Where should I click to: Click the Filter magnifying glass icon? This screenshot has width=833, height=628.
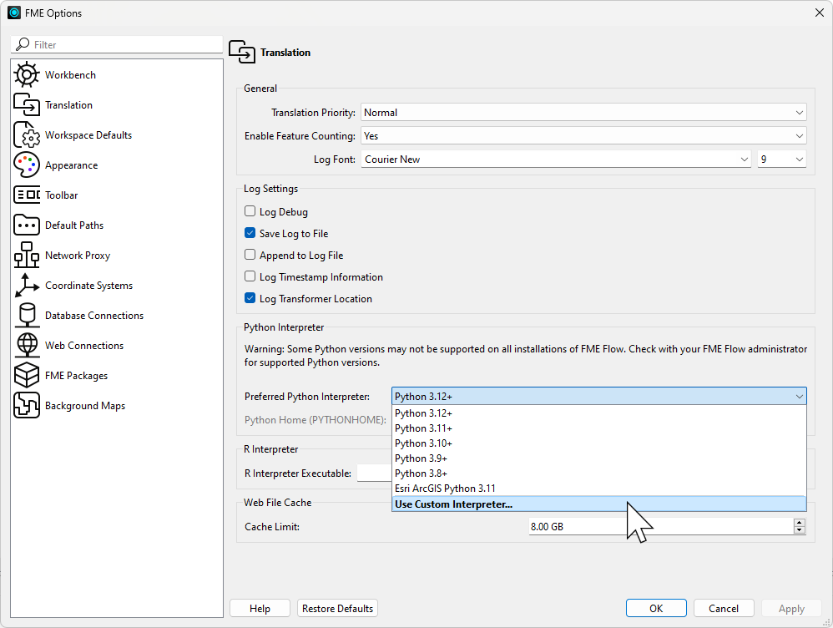pos(23,44)
